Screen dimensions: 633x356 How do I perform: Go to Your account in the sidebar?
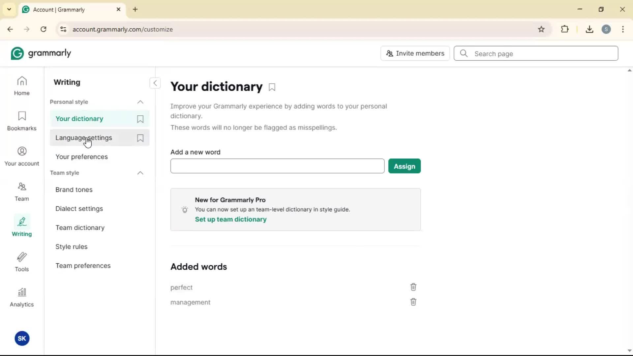click(x=22, y=156)
